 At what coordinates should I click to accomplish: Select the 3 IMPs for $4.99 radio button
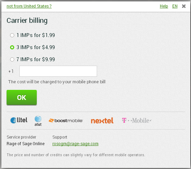point(12,47)
